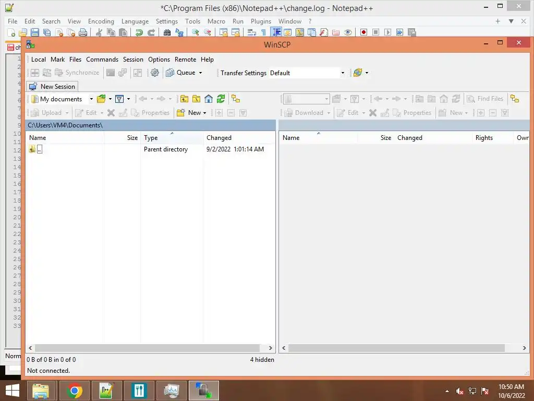Image resolution: width=534 pixels, height=401 pixels.
Task: Open the Options menu in WinSCP
Action: click(x=159, y=60)
